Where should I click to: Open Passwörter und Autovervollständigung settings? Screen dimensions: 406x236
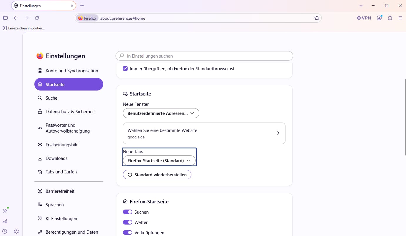point(68,128)
